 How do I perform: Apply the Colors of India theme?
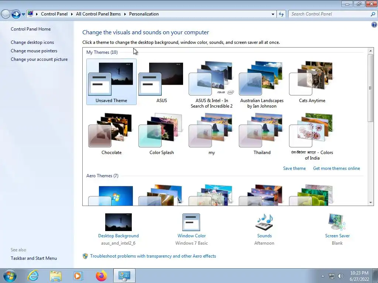[312, 136]
